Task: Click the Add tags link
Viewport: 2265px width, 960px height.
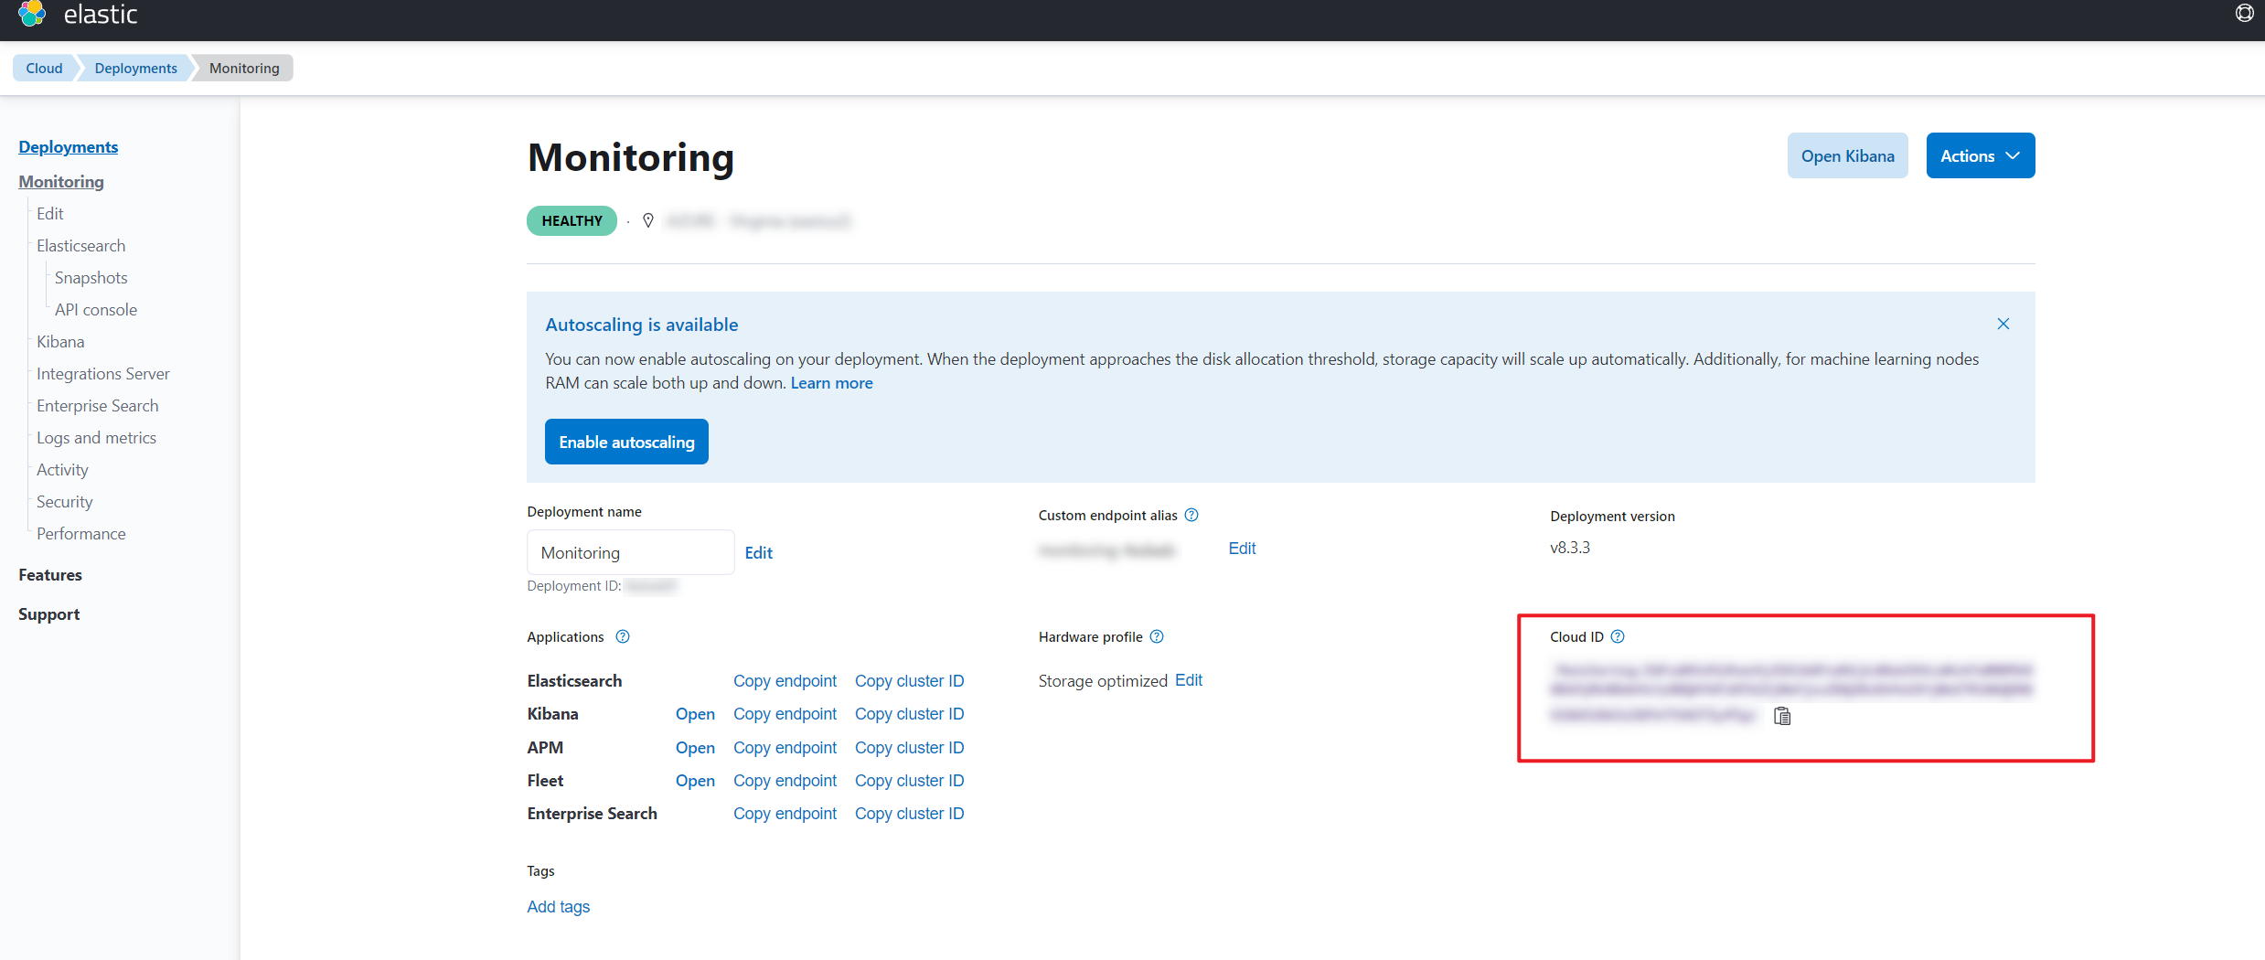Action: coord(559,907)
